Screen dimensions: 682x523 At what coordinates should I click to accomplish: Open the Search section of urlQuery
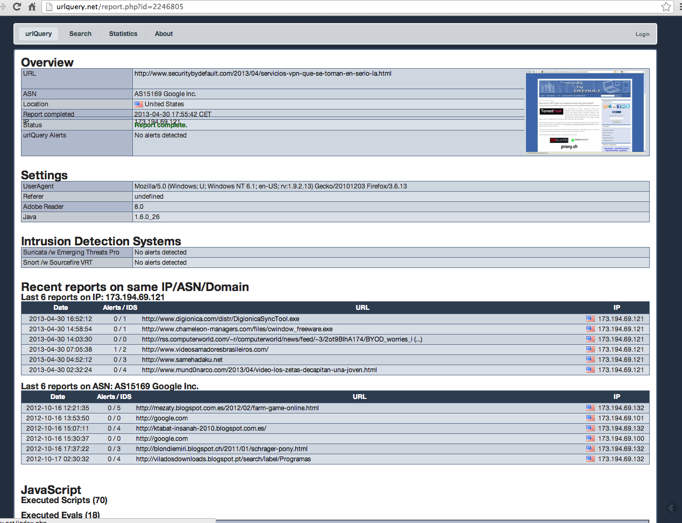[x=80, y=33]
